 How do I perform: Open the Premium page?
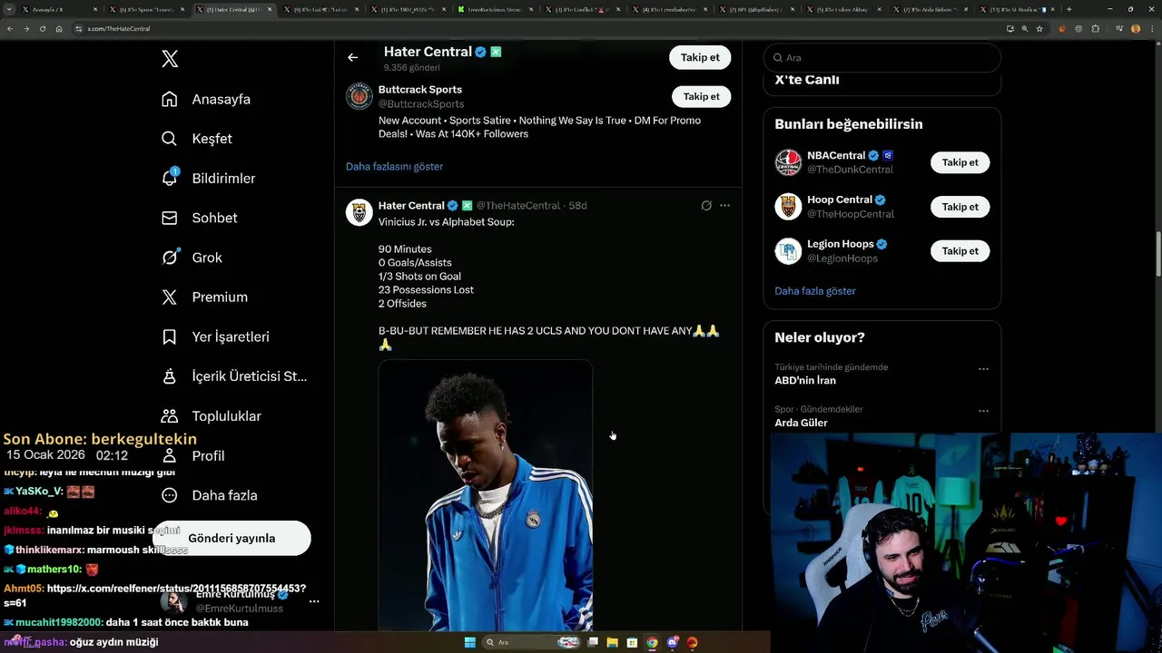click(x=204, y=297)
